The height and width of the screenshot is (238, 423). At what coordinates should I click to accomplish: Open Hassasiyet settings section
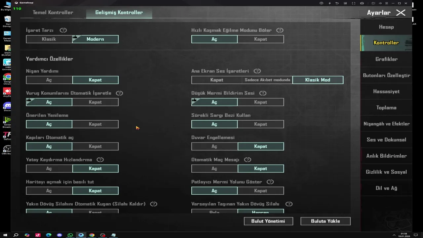pos(386,92)
